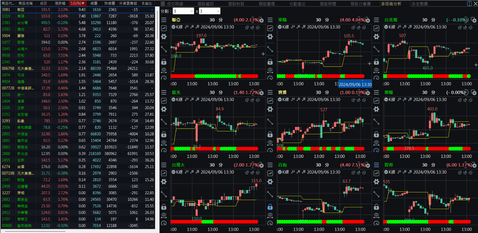Click 漲跌幅 column header
The image size is (478, 233).
60,3
